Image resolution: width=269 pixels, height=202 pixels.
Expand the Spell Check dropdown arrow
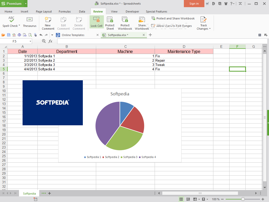[x=19, y=26]
